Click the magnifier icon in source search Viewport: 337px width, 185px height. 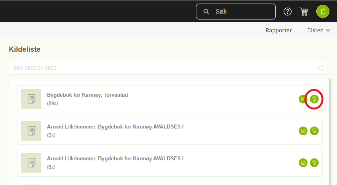pyautogui.click(x=321, y=68)
